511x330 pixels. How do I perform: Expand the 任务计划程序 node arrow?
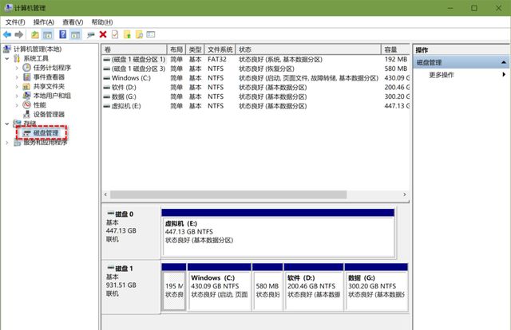tap(17, 68)
